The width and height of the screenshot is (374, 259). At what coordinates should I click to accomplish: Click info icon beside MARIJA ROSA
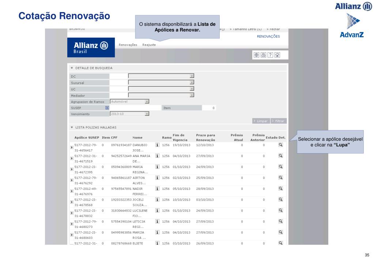pos(157,232)
